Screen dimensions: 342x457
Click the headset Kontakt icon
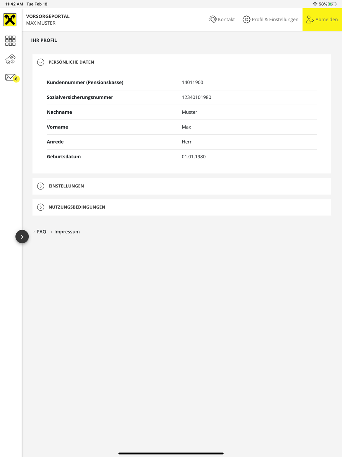coord(212,20)
